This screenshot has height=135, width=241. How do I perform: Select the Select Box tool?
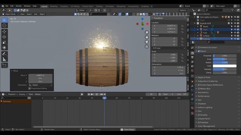point(5,20)
